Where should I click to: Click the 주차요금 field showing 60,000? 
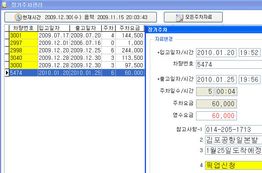(216, 104)
